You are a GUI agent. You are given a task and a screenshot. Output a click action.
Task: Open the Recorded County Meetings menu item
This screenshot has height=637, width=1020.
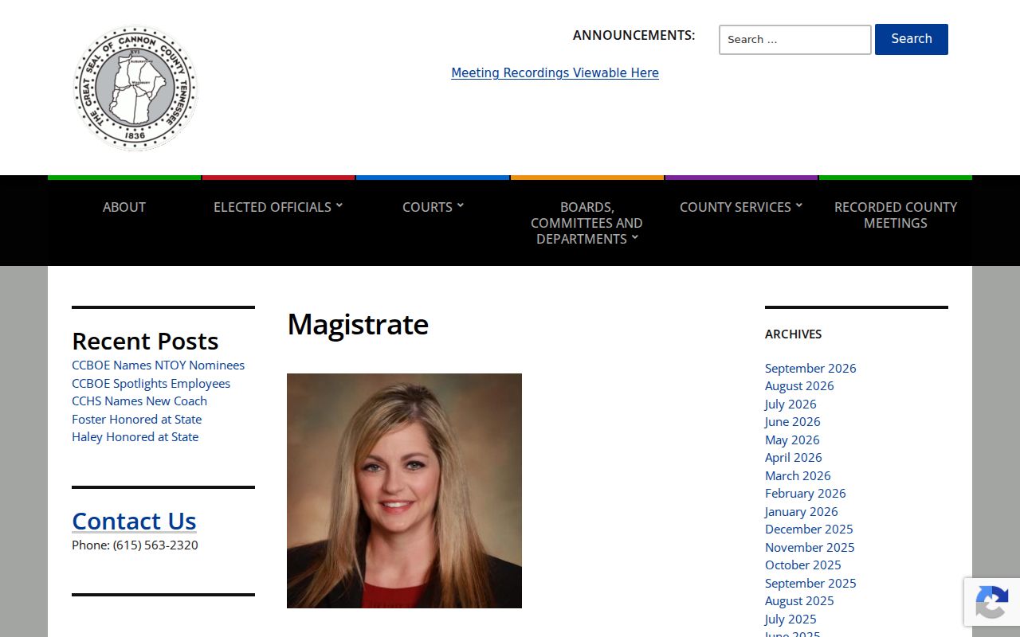coord(896,215)
